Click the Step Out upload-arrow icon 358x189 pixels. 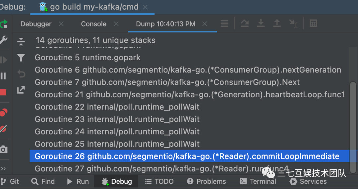tap(277, 23)
